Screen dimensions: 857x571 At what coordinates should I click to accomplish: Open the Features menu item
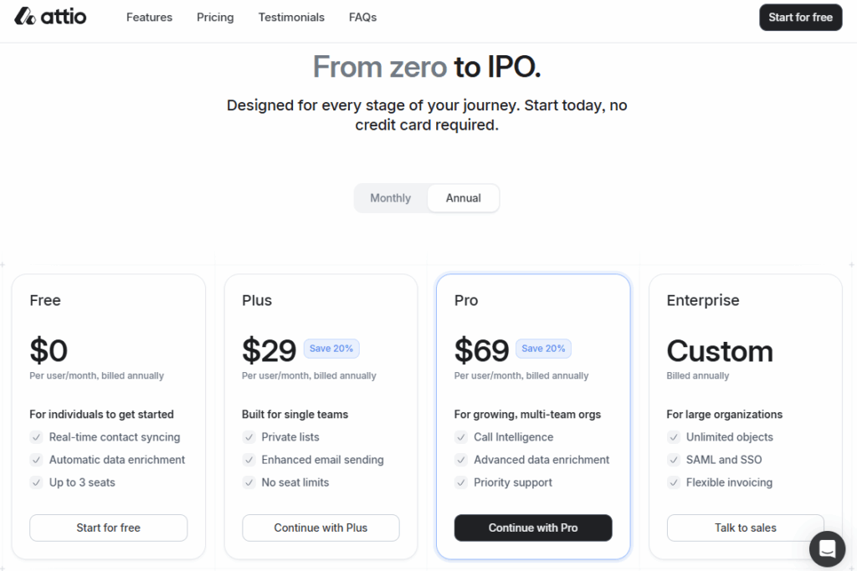pos(149,17)
